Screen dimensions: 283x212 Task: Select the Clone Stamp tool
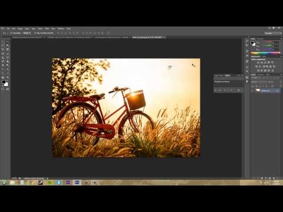click(2, 58)
